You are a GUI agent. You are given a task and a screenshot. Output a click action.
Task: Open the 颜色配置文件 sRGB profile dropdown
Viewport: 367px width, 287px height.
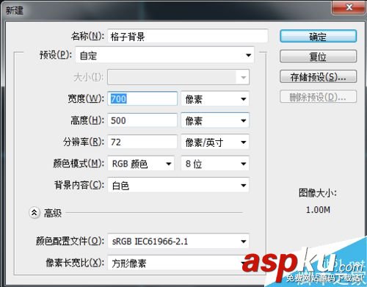(178, 241)
